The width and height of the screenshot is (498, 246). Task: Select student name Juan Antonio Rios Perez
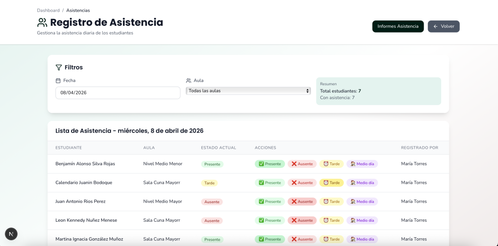point(80,201)
